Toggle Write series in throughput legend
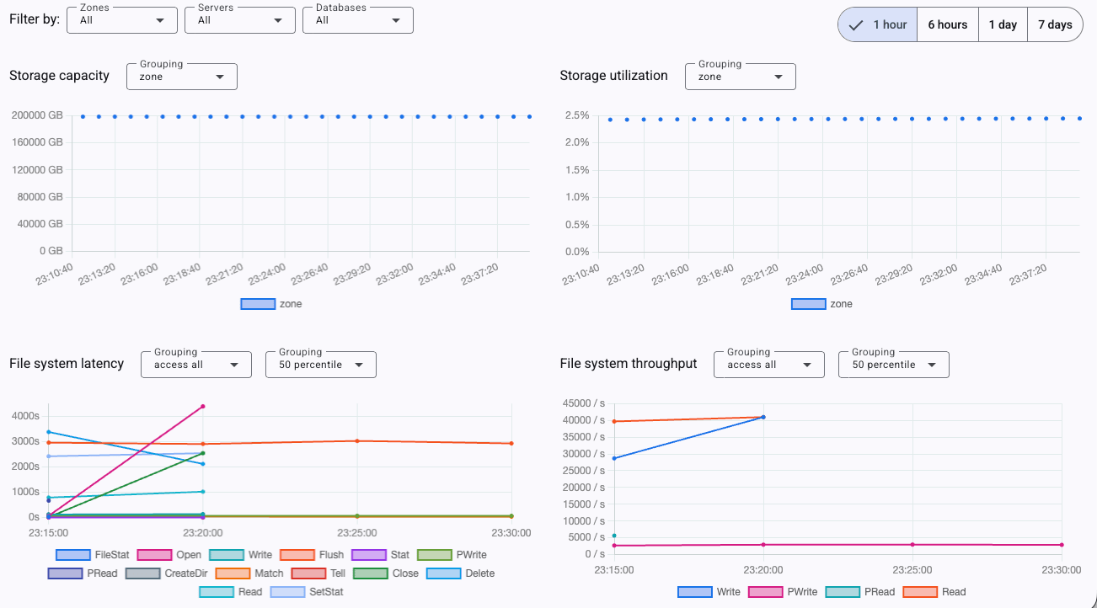Viewport: 1097px width, 608px height. point(694,592)
